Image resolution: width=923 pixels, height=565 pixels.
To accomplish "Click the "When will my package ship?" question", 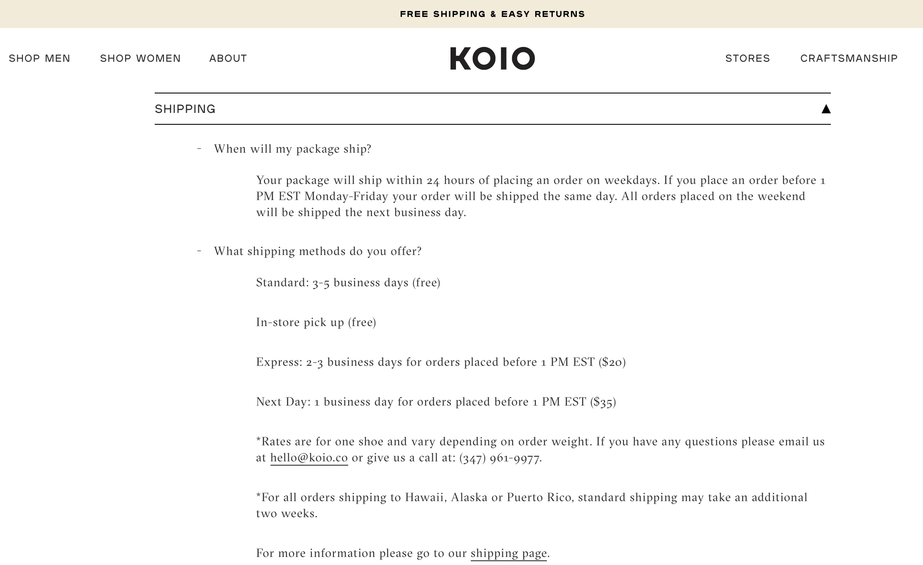I will [292, 149].
